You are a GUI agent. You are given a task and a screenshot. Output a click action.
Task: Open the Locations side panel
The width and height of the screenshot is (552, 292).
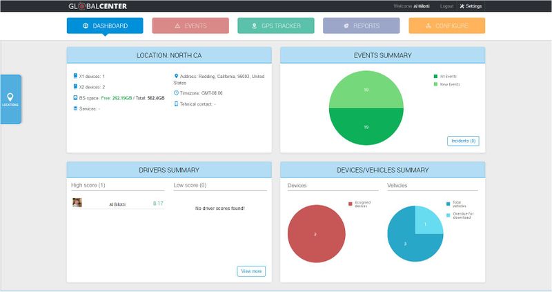coord(10,99)
